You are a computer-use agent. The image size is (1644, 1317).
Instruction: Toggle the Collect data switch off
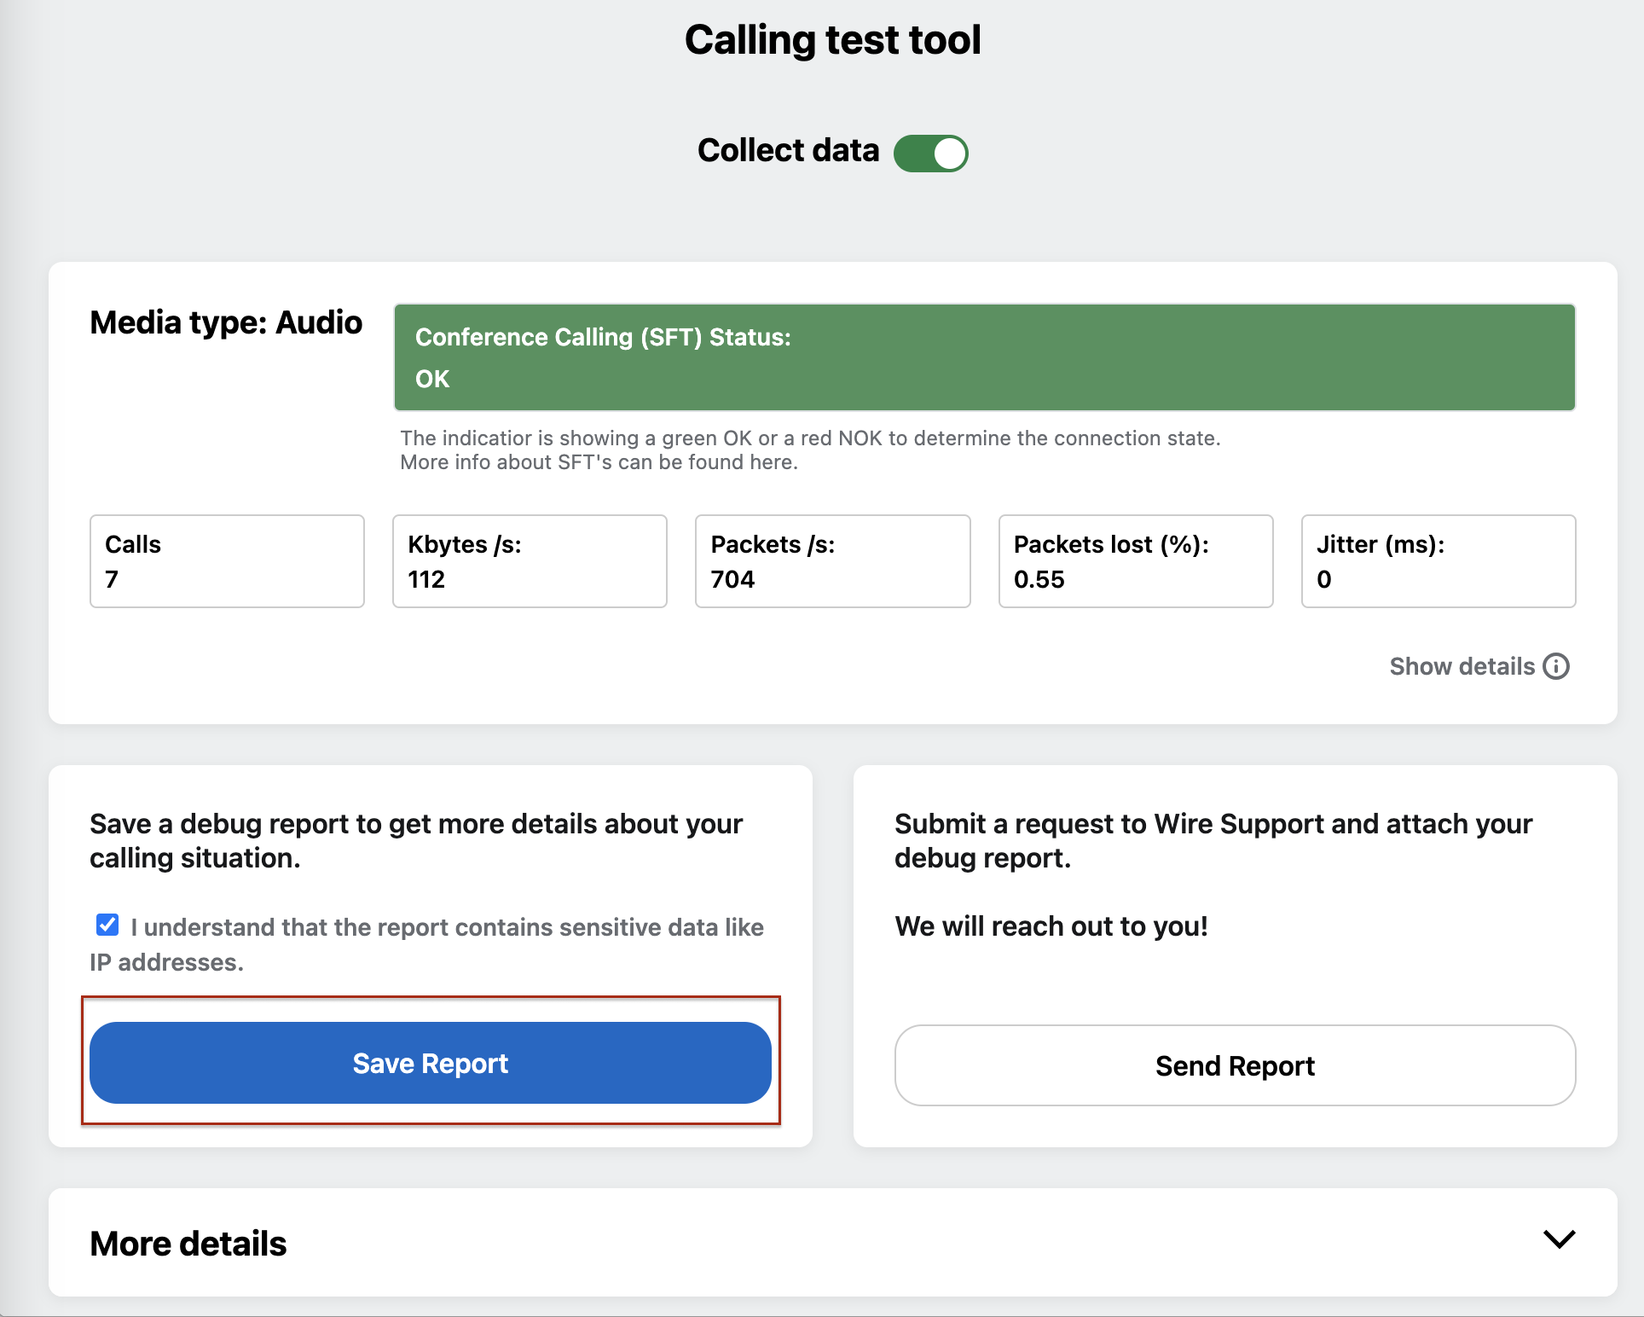(x=930, y=154)
